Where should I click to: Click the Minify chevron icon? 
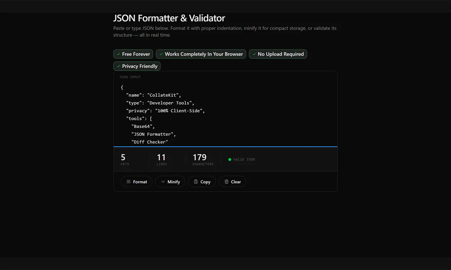[163, 182]
